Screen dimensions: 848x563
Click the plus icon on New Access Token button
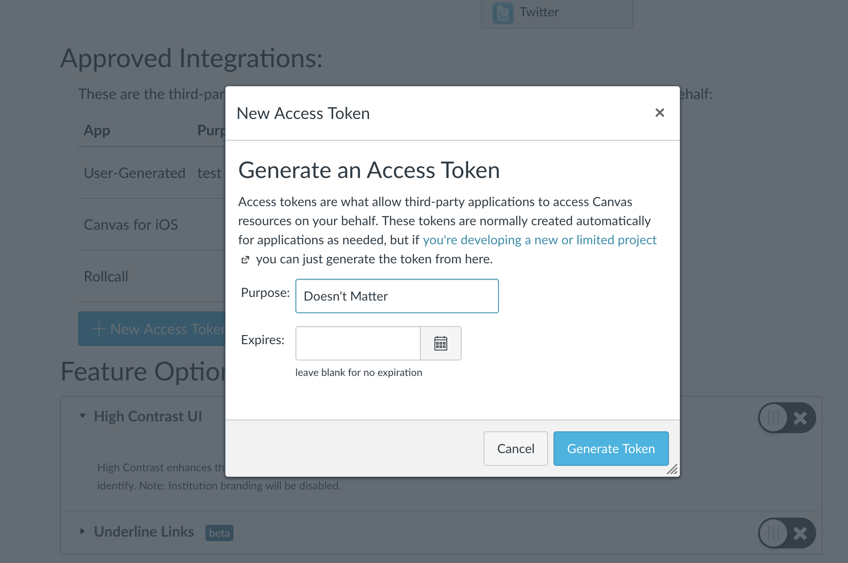[x=99, y=328]
